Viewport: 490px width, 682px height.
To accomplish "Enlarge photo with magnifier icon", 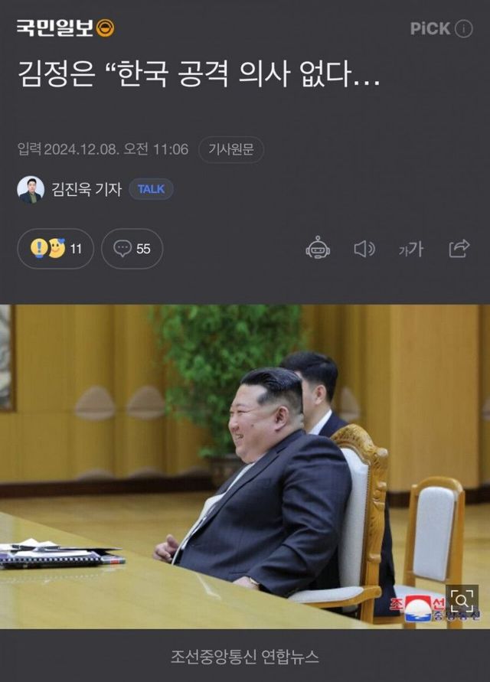I will 462,601.
